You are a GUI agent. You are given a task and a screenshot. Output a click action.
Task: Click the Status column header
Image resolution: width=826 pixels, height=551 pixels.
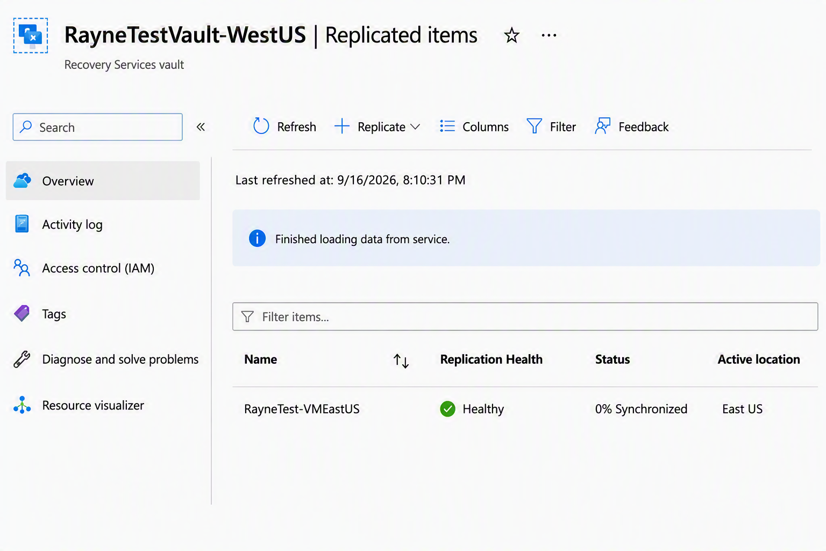coord(613,359)
